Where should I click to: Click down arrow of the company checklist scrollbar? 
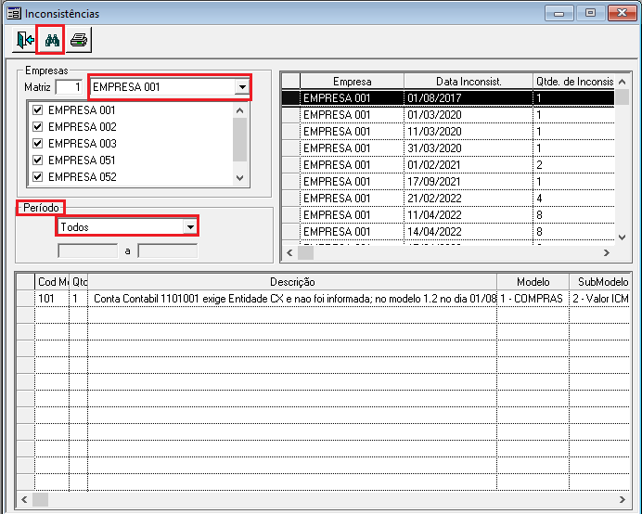coord(240,178)
